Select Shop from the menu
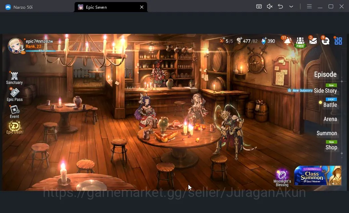The height and width of the screenshot is (213, 349). coord(331,147)
